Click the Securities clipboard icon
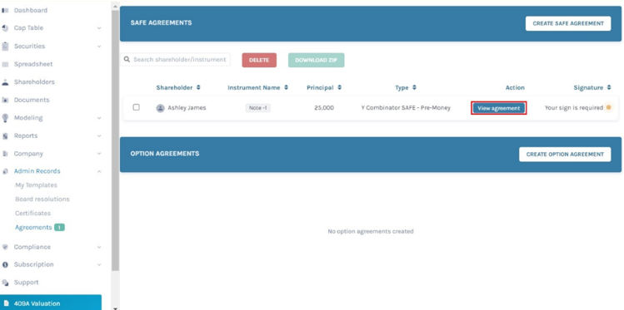 (x=5, y=46)
